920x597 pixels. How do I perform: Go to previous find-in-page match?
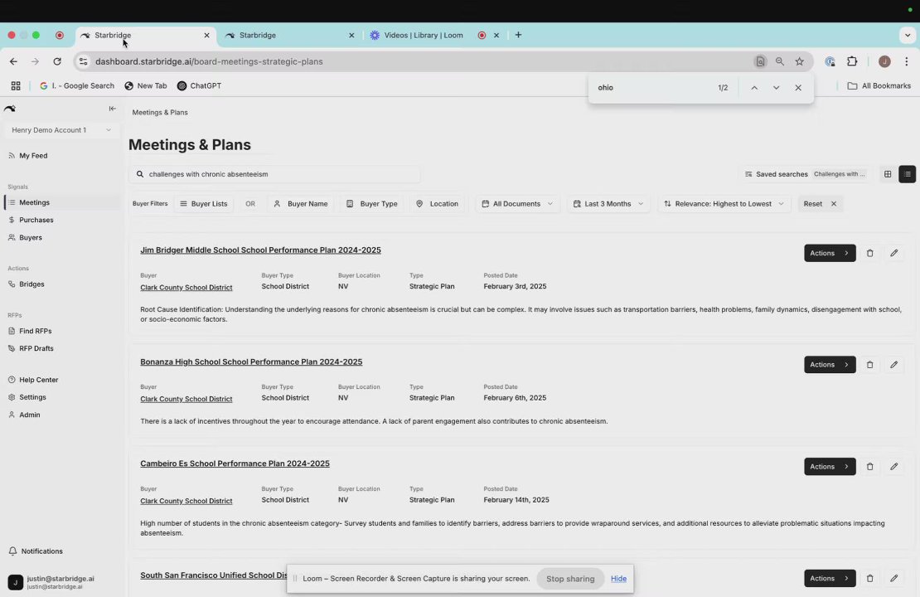coord(754,88)
